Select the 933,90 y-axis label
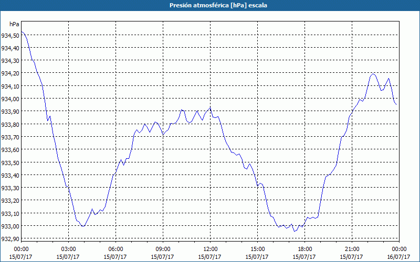The image size is (420, 262). pyautogui.click(x=10, y=112)
